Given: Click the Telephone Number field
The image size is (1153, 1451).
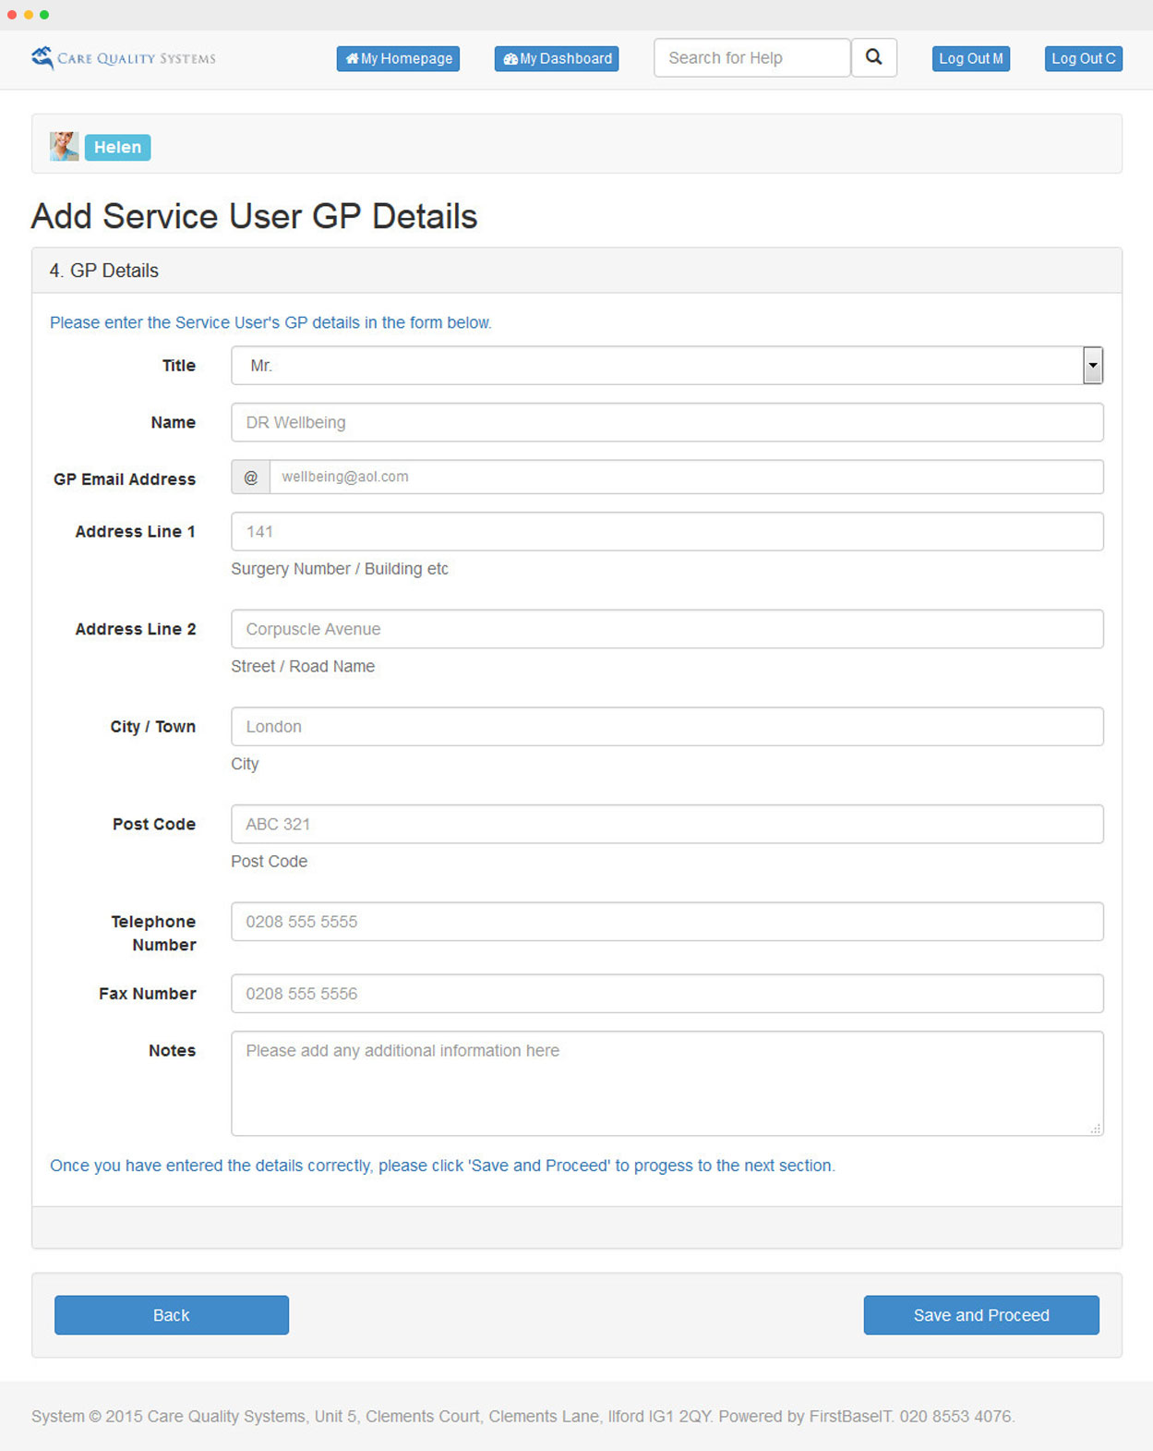Looking at the screenshot, I should point(667,922).
